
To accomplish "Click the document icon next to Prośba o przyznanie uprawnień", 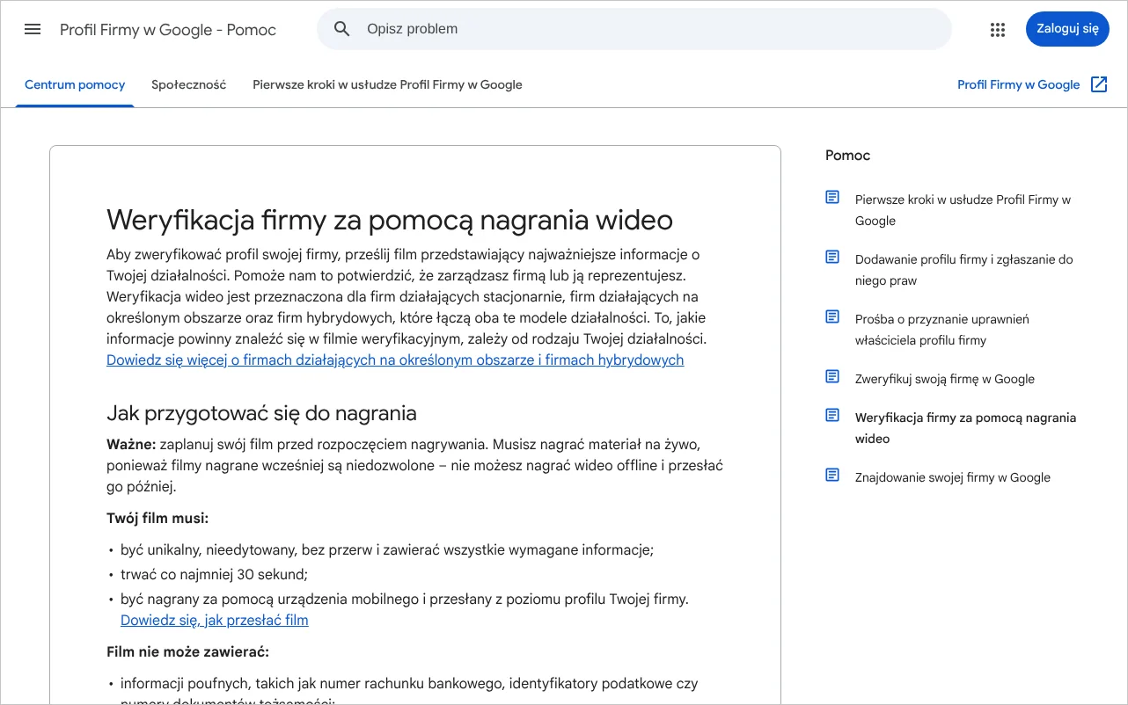I will pos(832,316).
